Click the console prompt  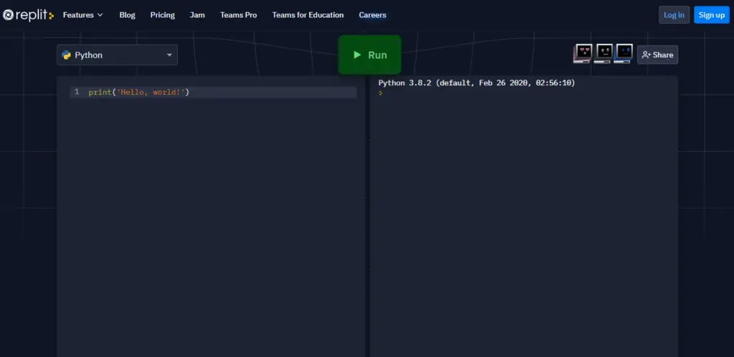381,93
